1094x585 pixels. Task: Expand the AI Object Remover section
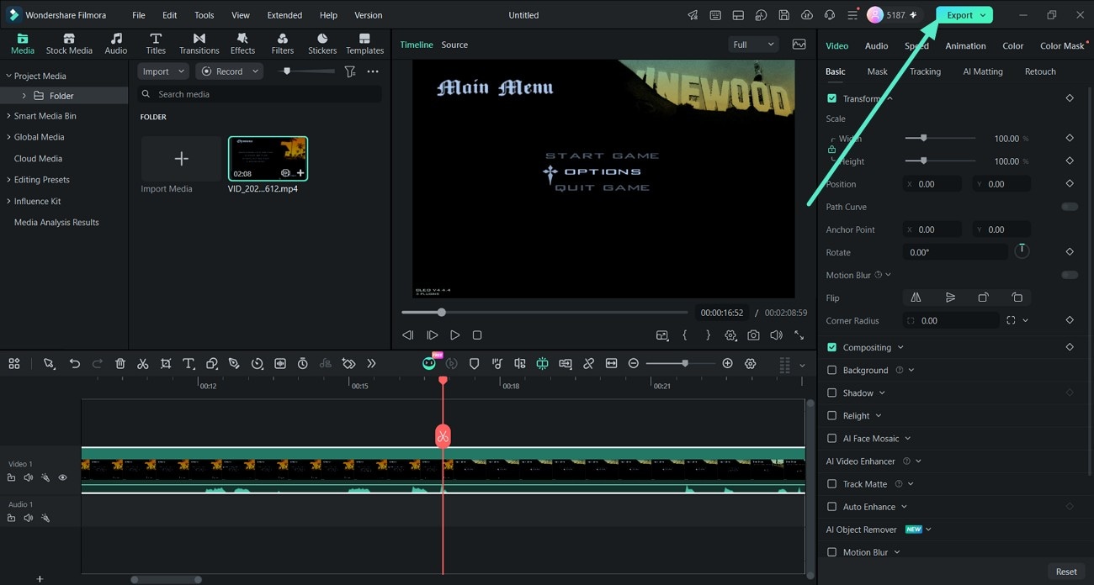tap(928, 530)
